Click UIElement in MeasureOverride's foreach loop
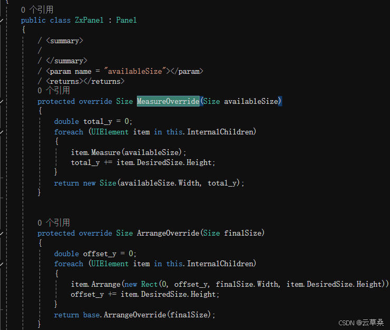The height and width of the screenshot is (330, 390). (x=110, y=132)
